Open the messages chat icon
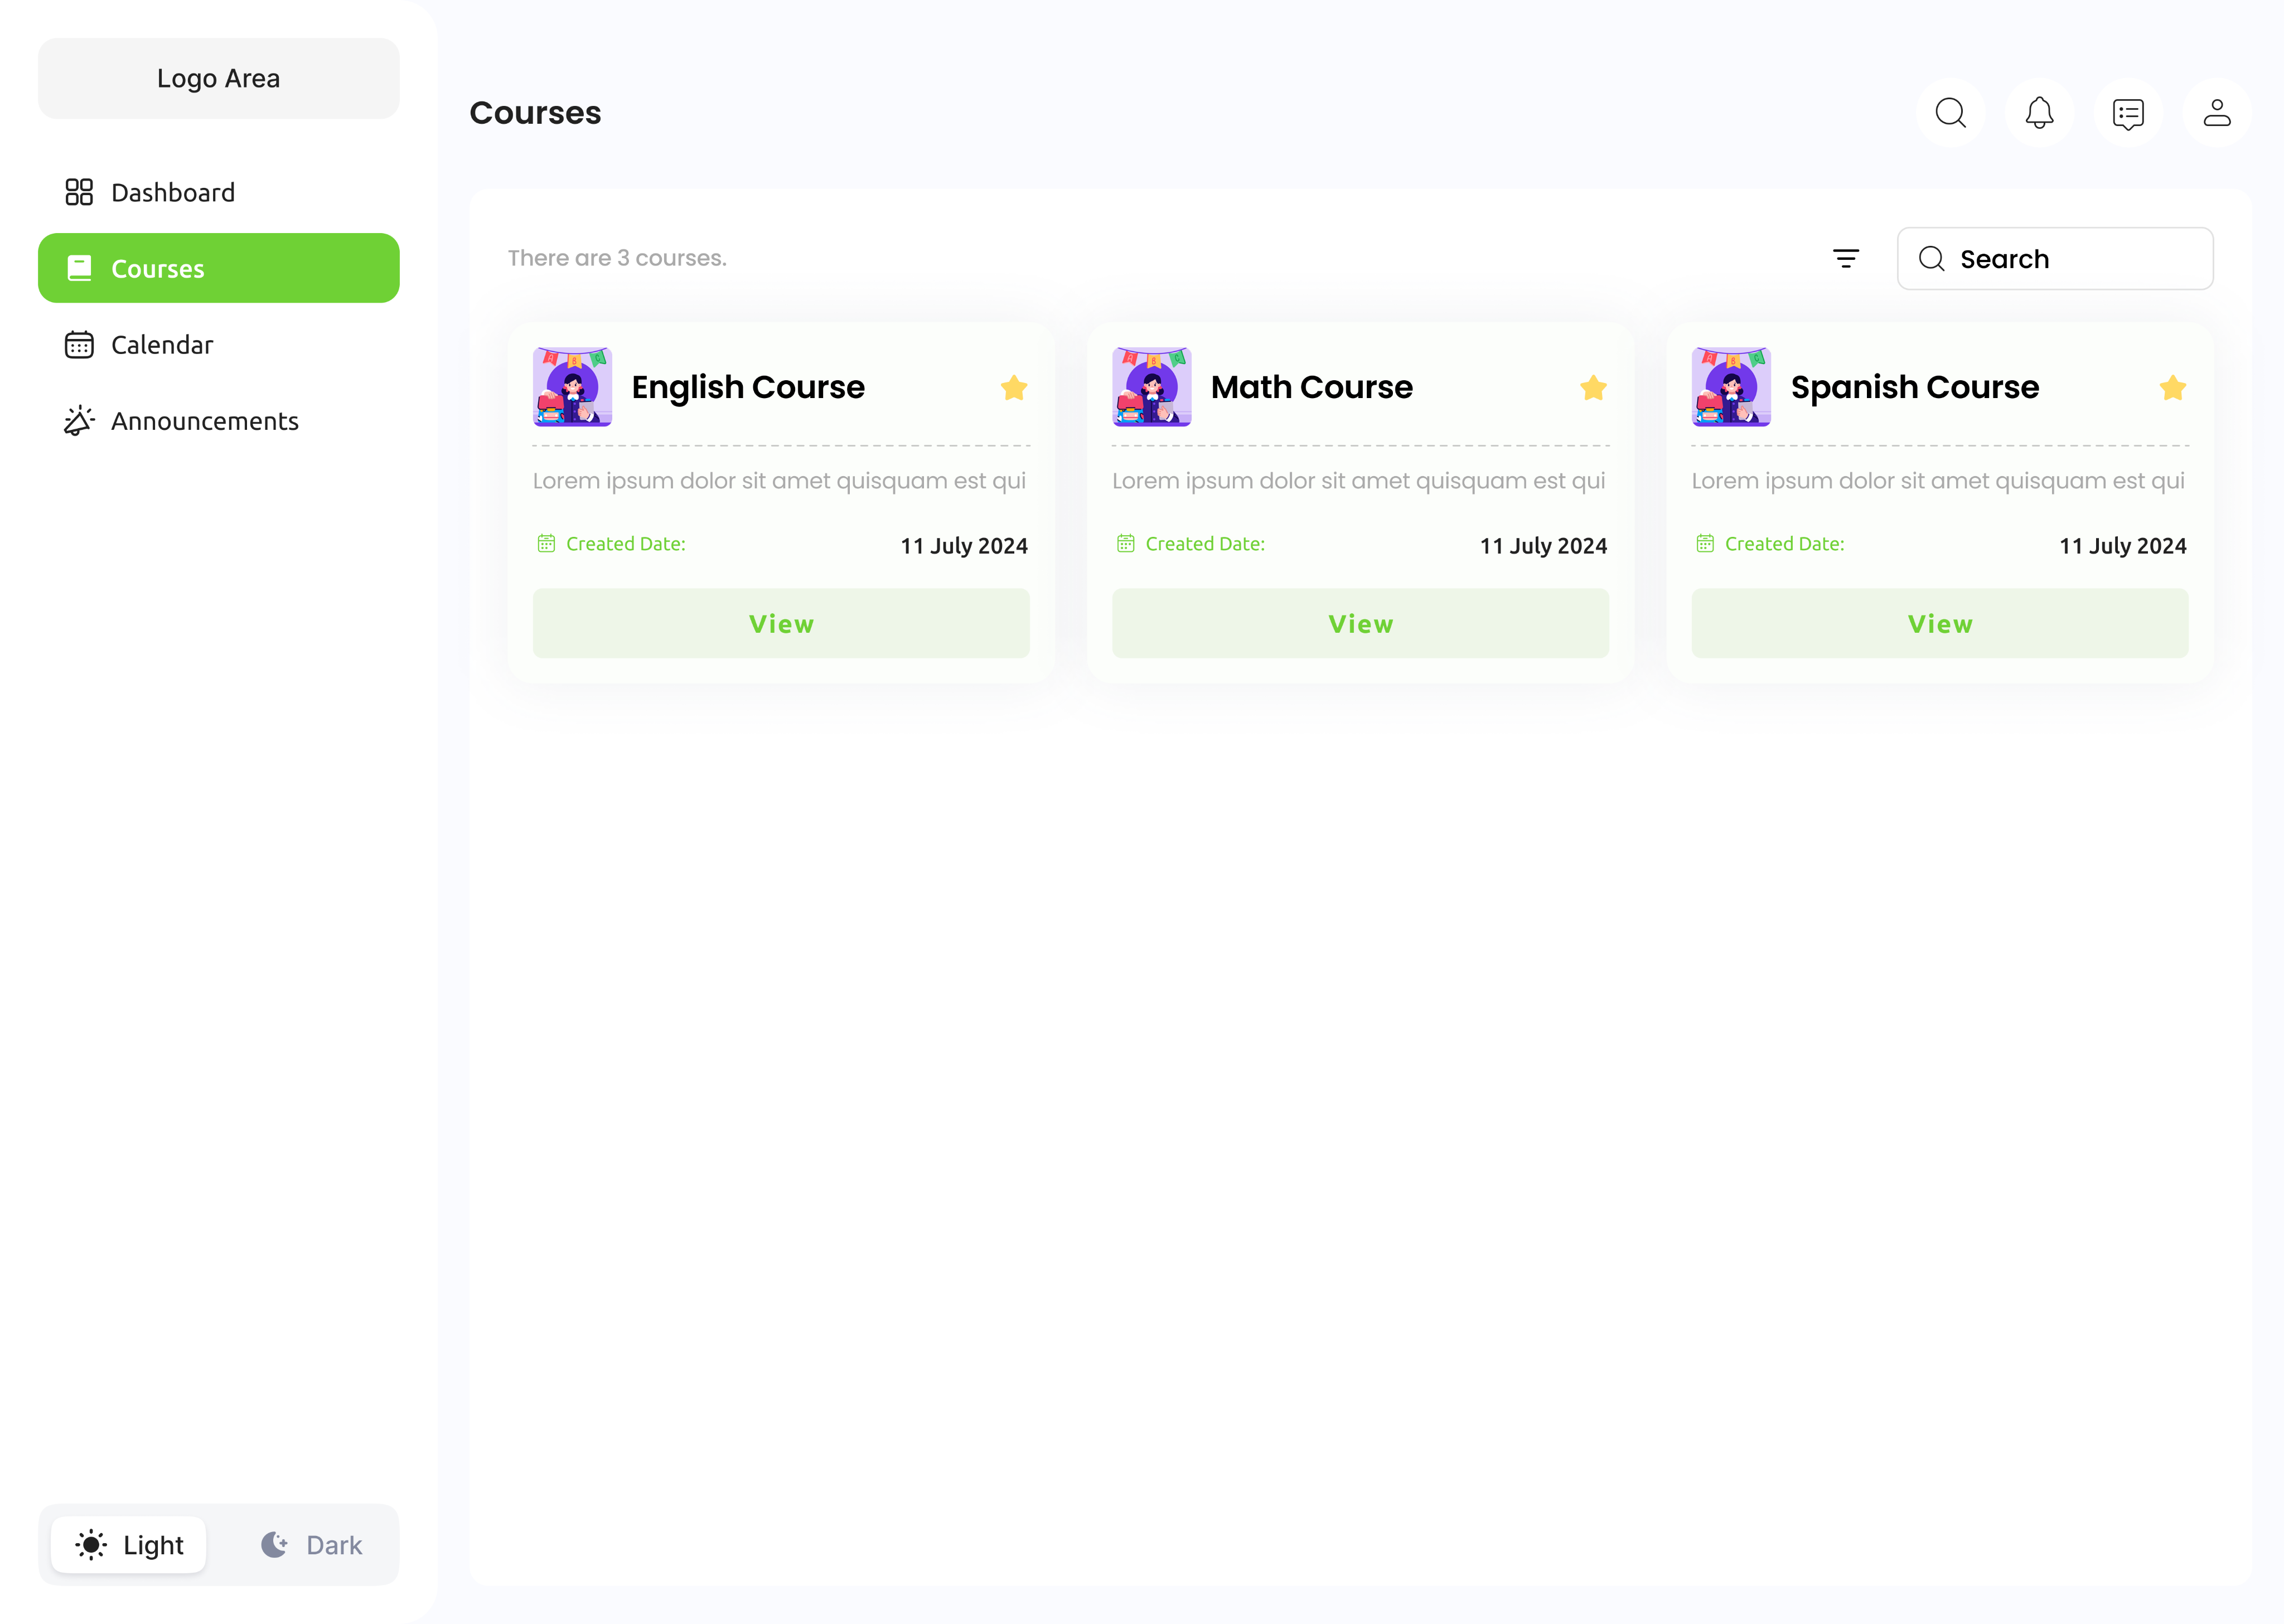Image resolution: width=2284 pixels, height=1624 pixels. [x=2128, y=113]
